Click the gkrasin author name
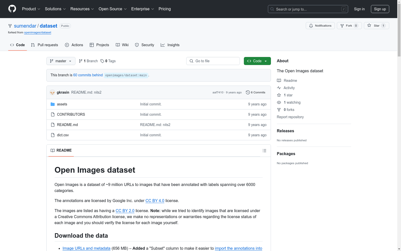The height and width of the screenshot is (251, 401). (x=63, y=92)
